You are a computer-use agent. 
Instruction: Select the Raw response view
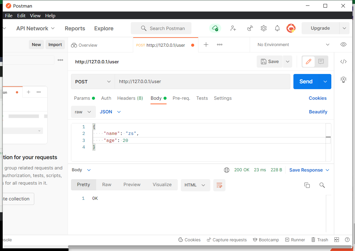[x=106, y=185]
